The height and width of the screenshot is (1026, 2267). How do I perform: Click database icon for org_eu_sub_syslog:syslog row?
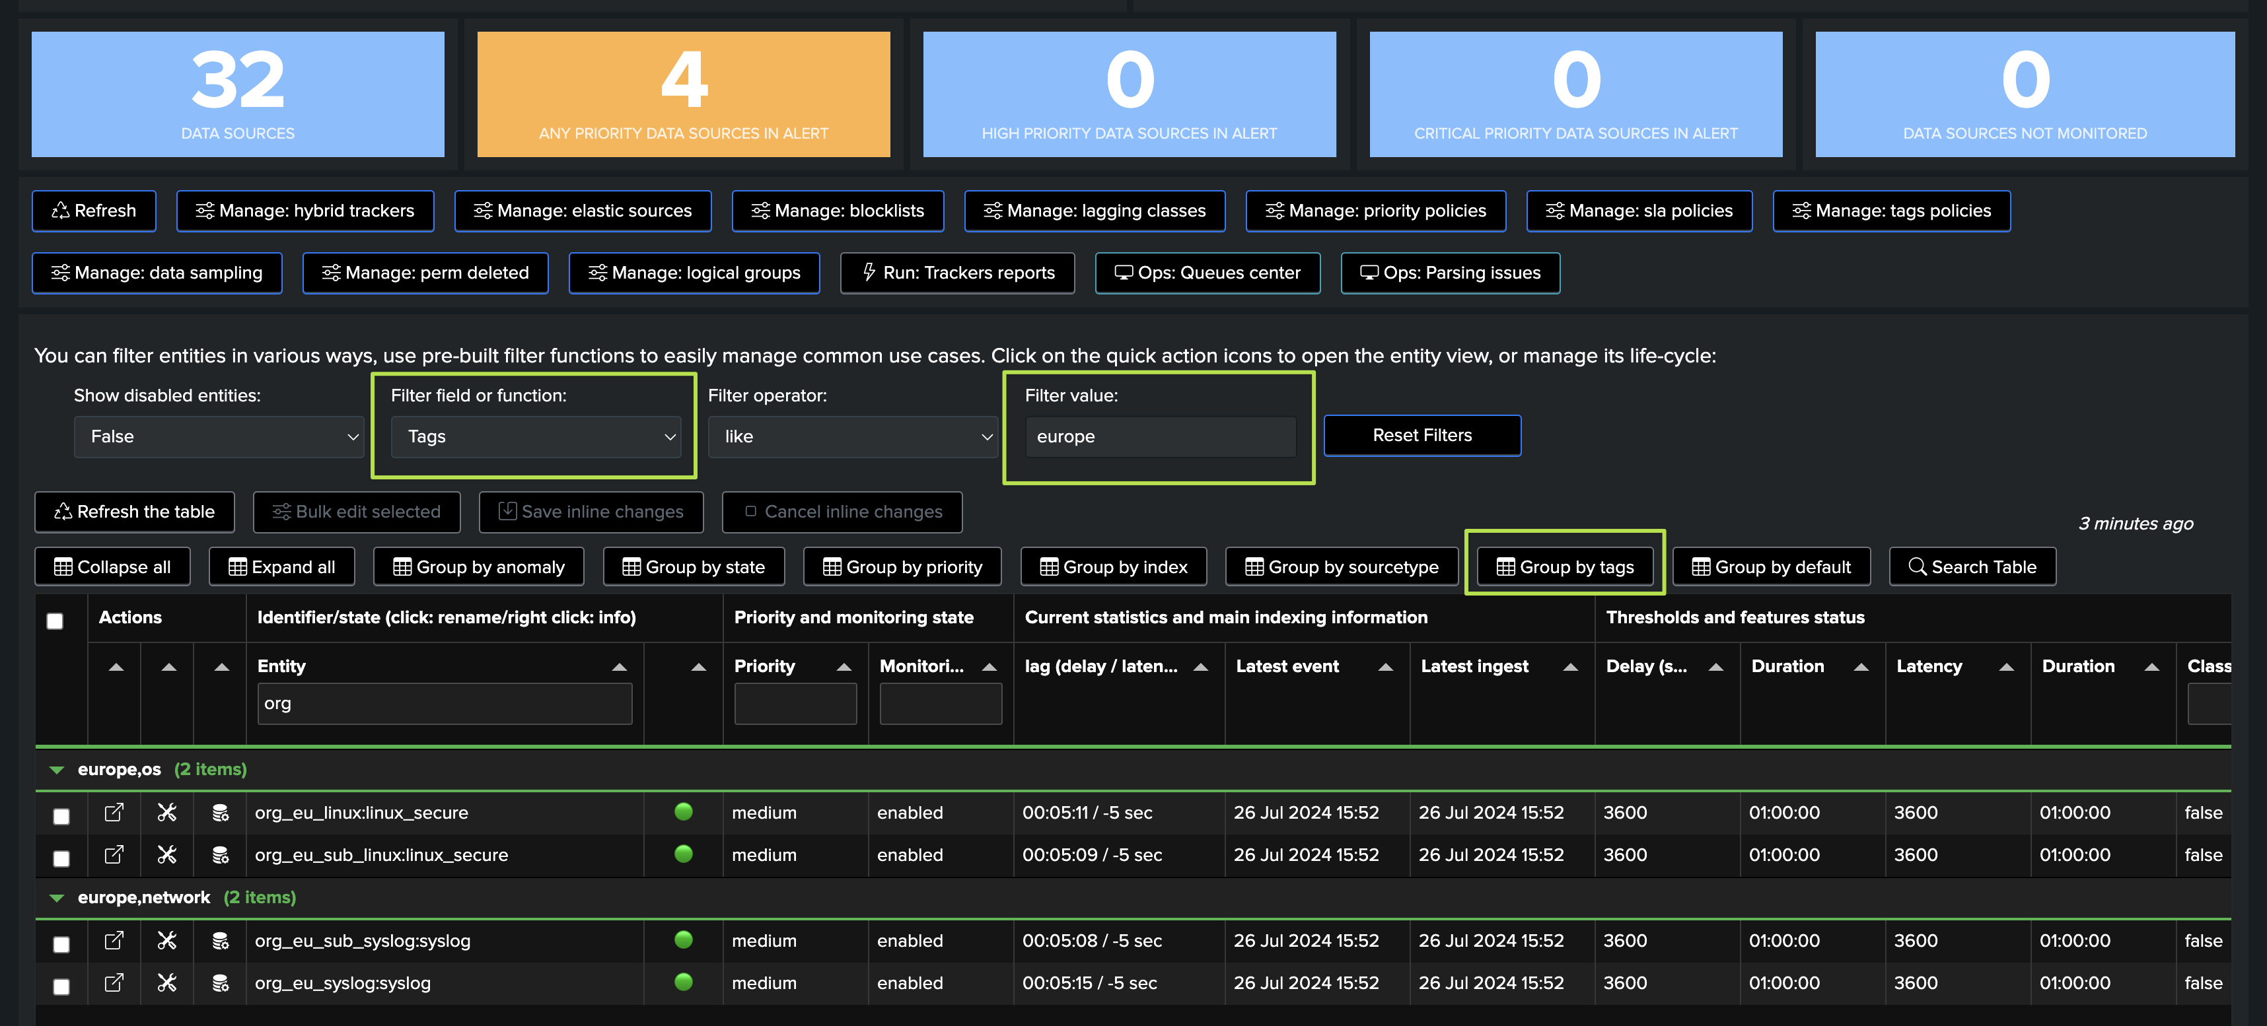click(x=220, y=941)
